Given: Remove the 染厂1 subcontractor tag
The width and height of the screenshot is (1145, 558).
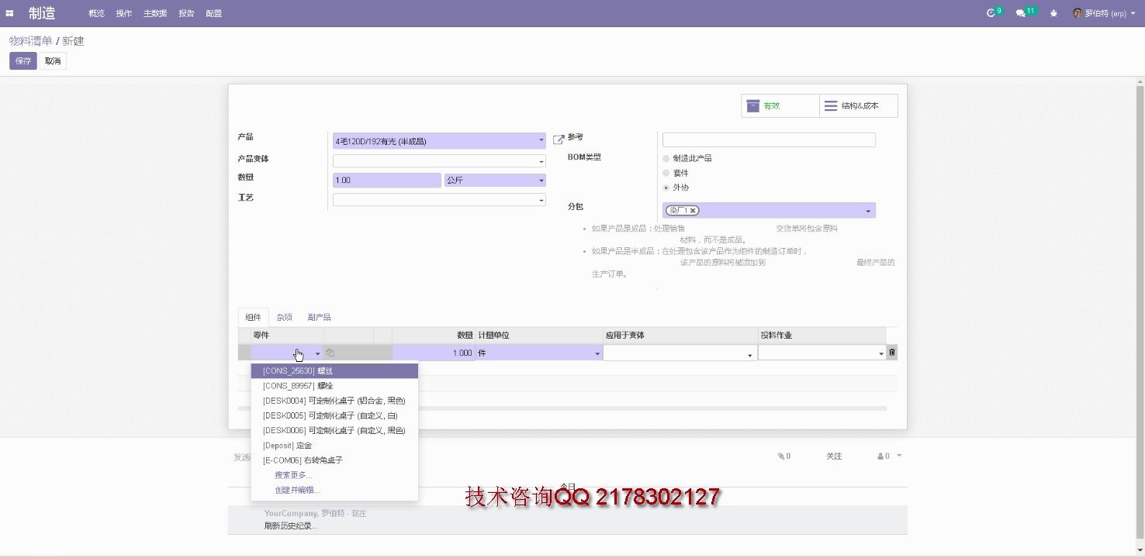Looking at the screenshot, I should [x=692, y=210].
